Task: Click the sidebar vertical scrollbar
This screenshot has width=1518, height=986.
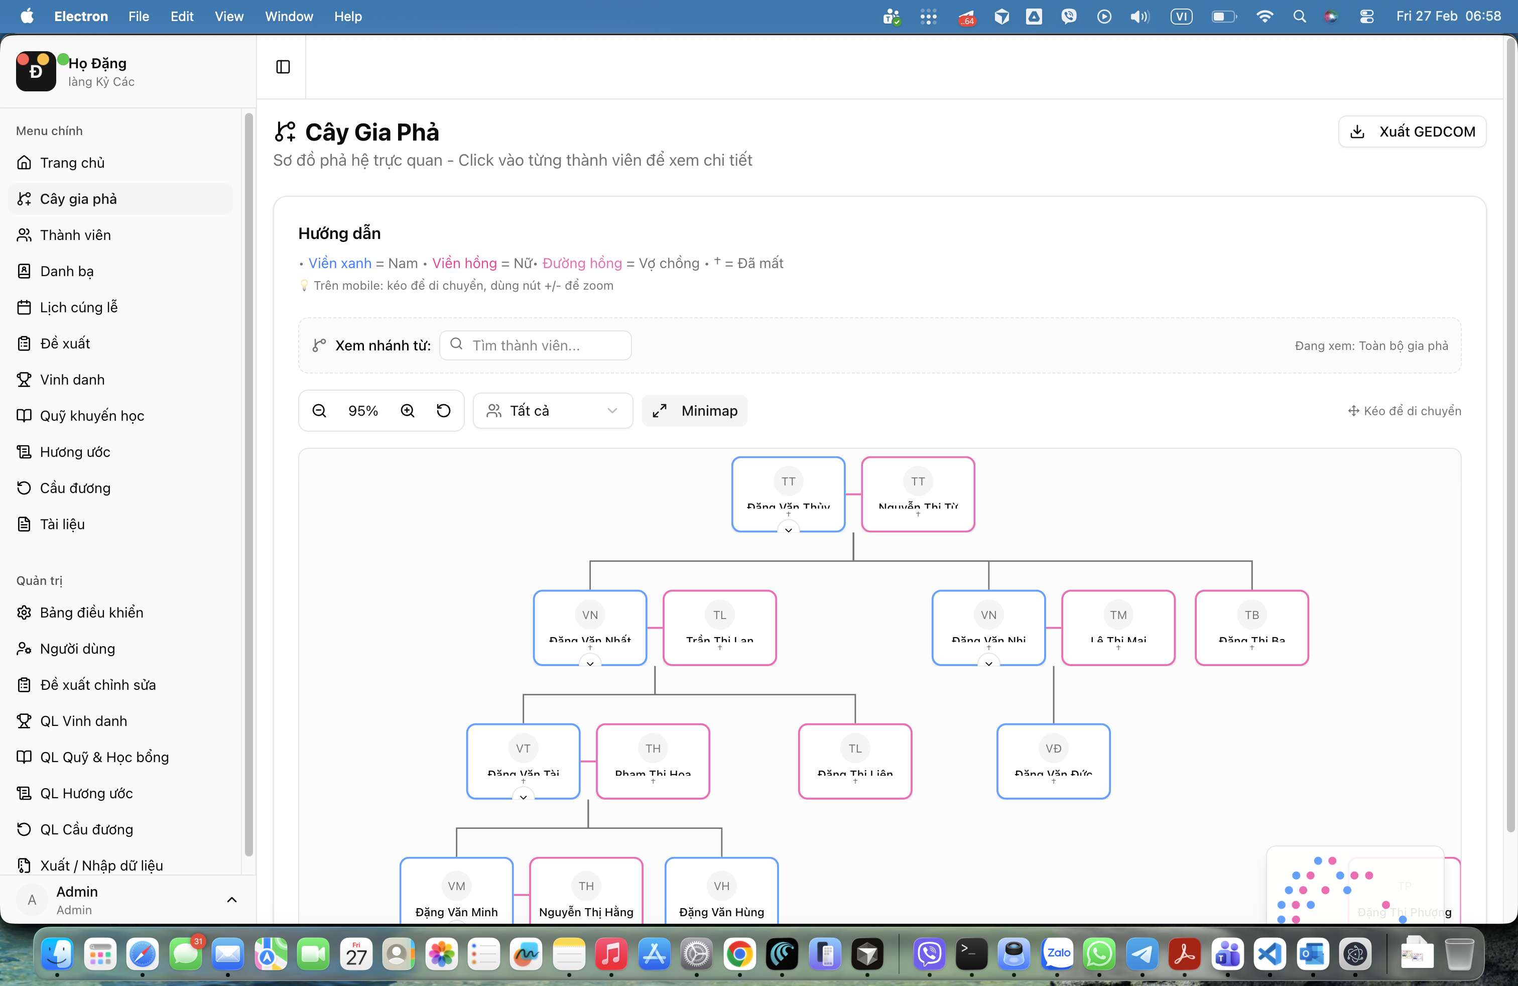Action: tap(249, 484)
